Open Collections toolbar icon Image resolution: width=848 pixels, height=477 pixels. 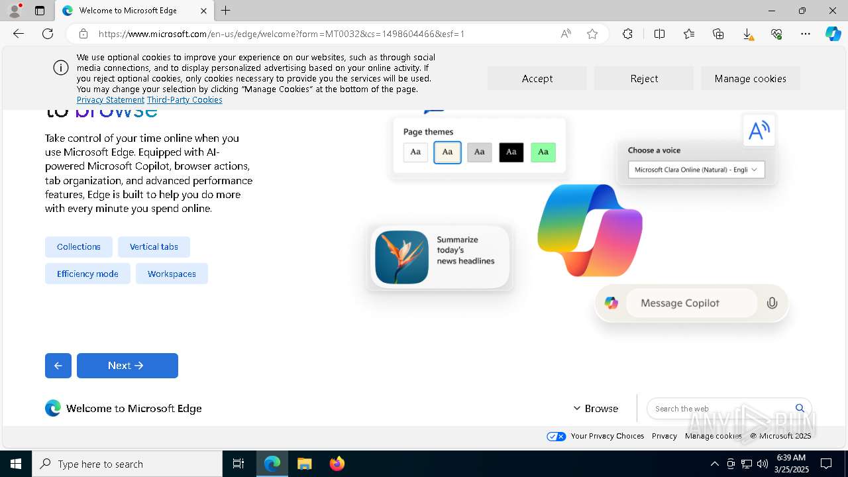tap(718, 34)
